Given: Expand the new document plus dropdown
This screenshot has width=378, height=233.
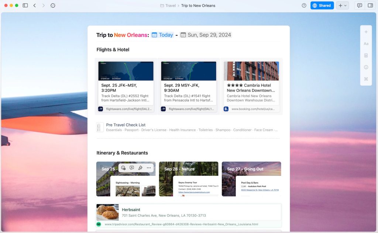Looking at the screenshot, I should 342,6.
